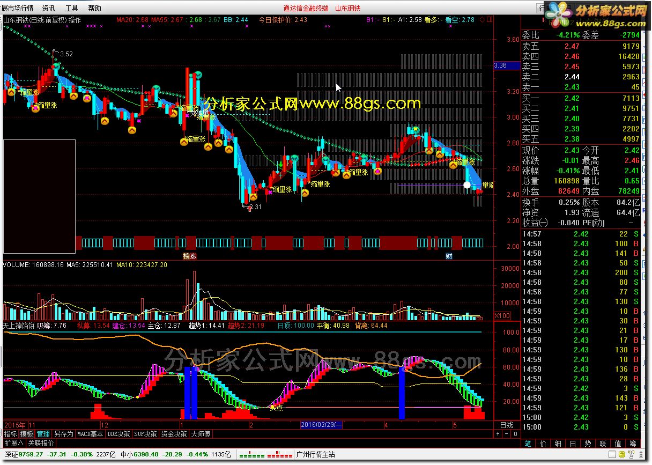Expand the 扩展∧ panel
Screen dimensions: 652x465
[x=14, y=443]
